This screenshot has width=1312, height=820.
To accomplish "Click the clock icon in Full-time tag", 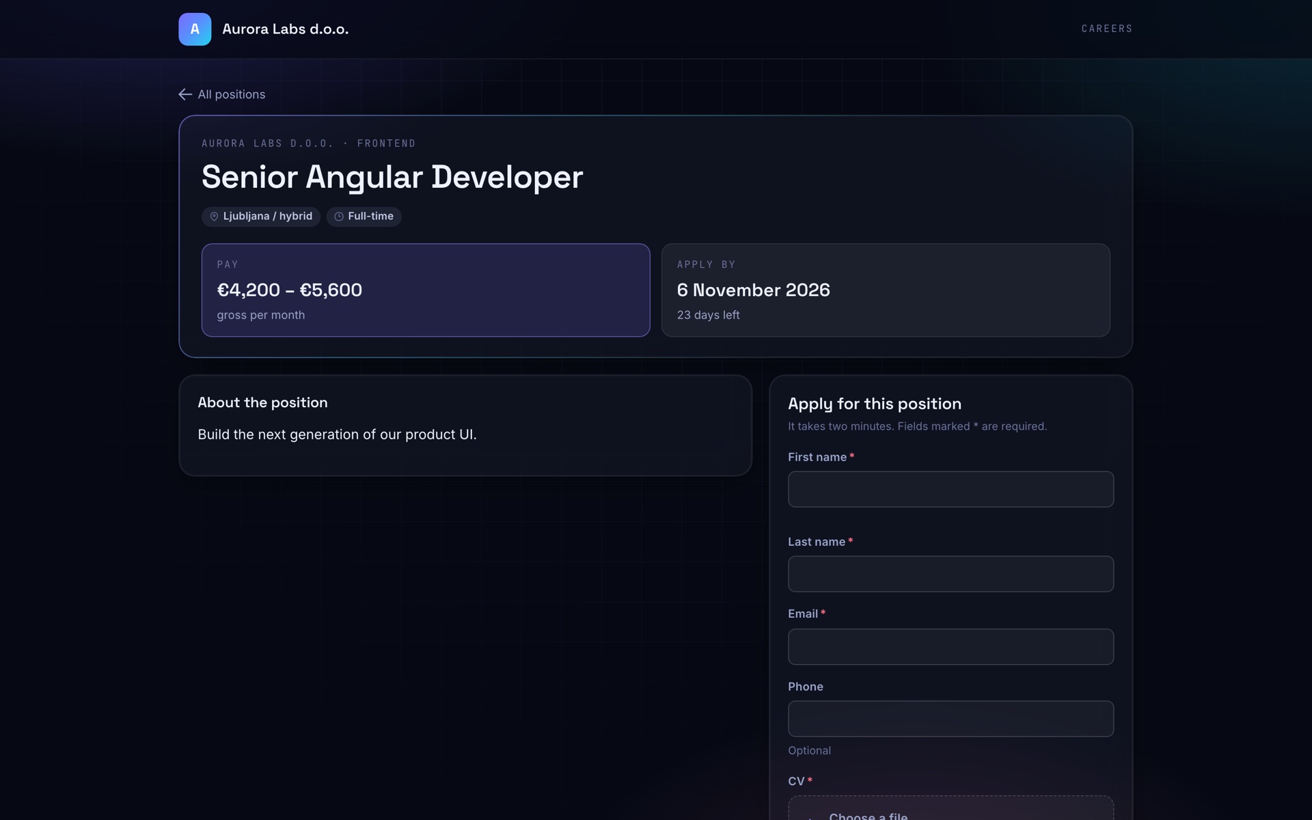I will 339,217.
